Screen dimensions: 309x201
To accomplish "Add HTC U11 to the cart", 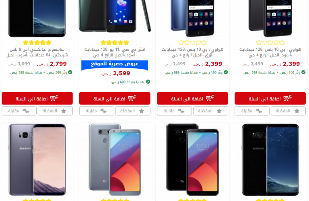I will (x=115, y=98).
